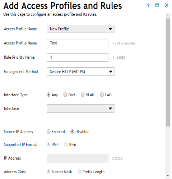Screen dimensions: 172x179
Task: Select Disabled for Source IP Address
Action: click(x=72, y=132)
